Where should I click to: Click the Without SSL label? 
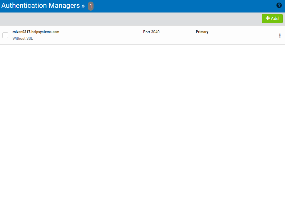tap(23, 38)
